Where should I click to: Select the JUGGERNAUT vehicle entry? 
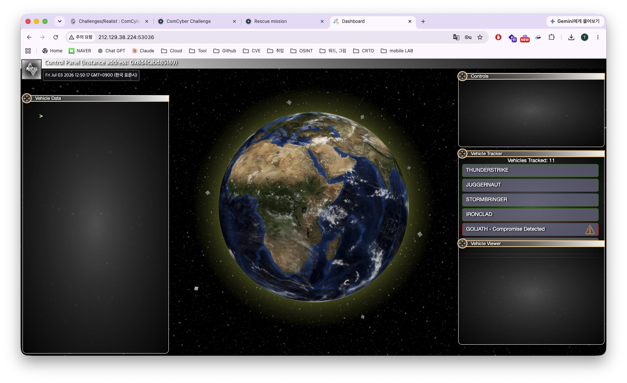coord(530,185)
